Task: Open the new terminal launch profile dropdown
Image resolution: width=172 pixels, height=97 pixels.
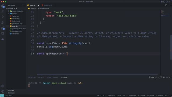Action: [x=158, y=77]
